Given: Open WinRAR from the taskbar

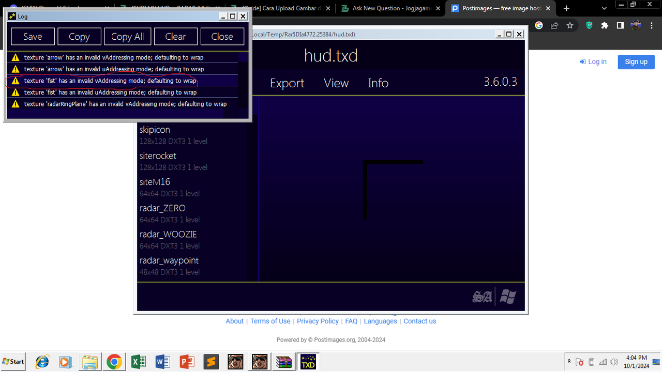Looking at the screenshot, I should click(283, 361).
